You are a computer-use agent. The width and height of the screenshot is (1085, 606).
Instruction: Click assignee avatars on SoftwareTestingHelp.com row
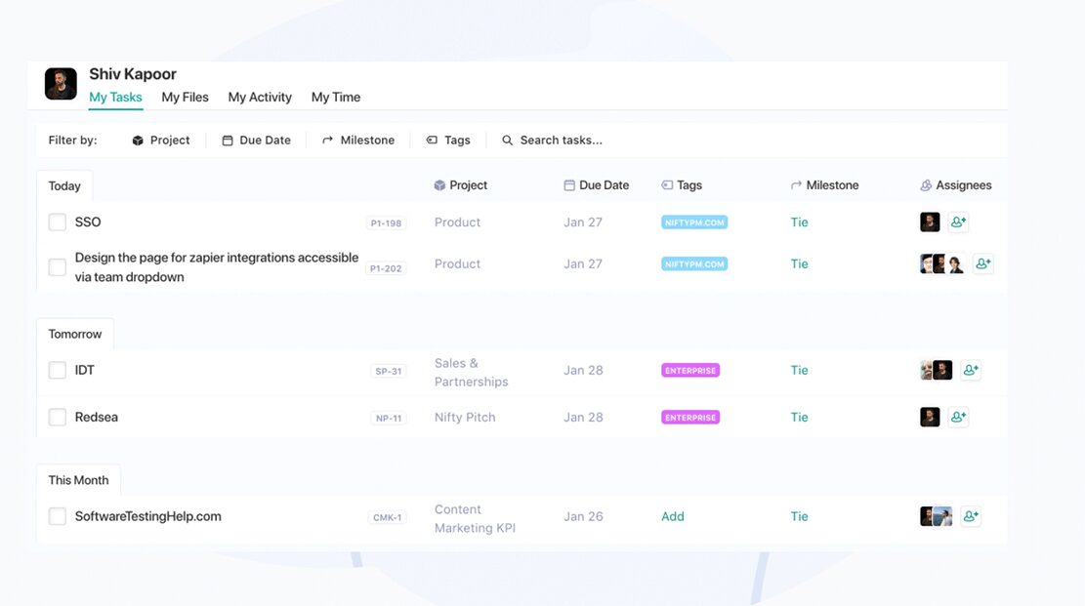tap(937, 516)
